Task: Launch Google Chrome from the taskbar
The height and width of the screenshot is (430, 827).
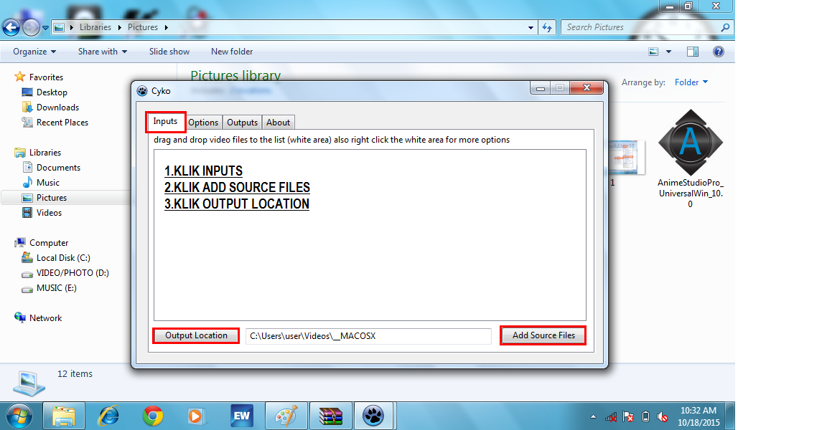Action: click(x=153, y=416)
